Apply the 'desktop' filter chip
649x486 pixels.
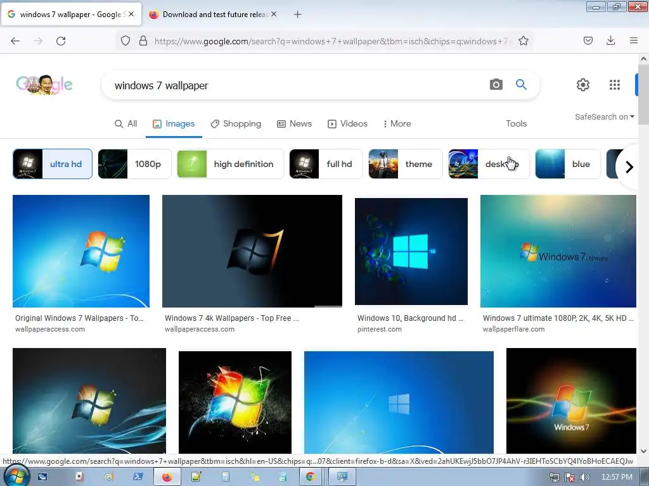click(489, 164)
